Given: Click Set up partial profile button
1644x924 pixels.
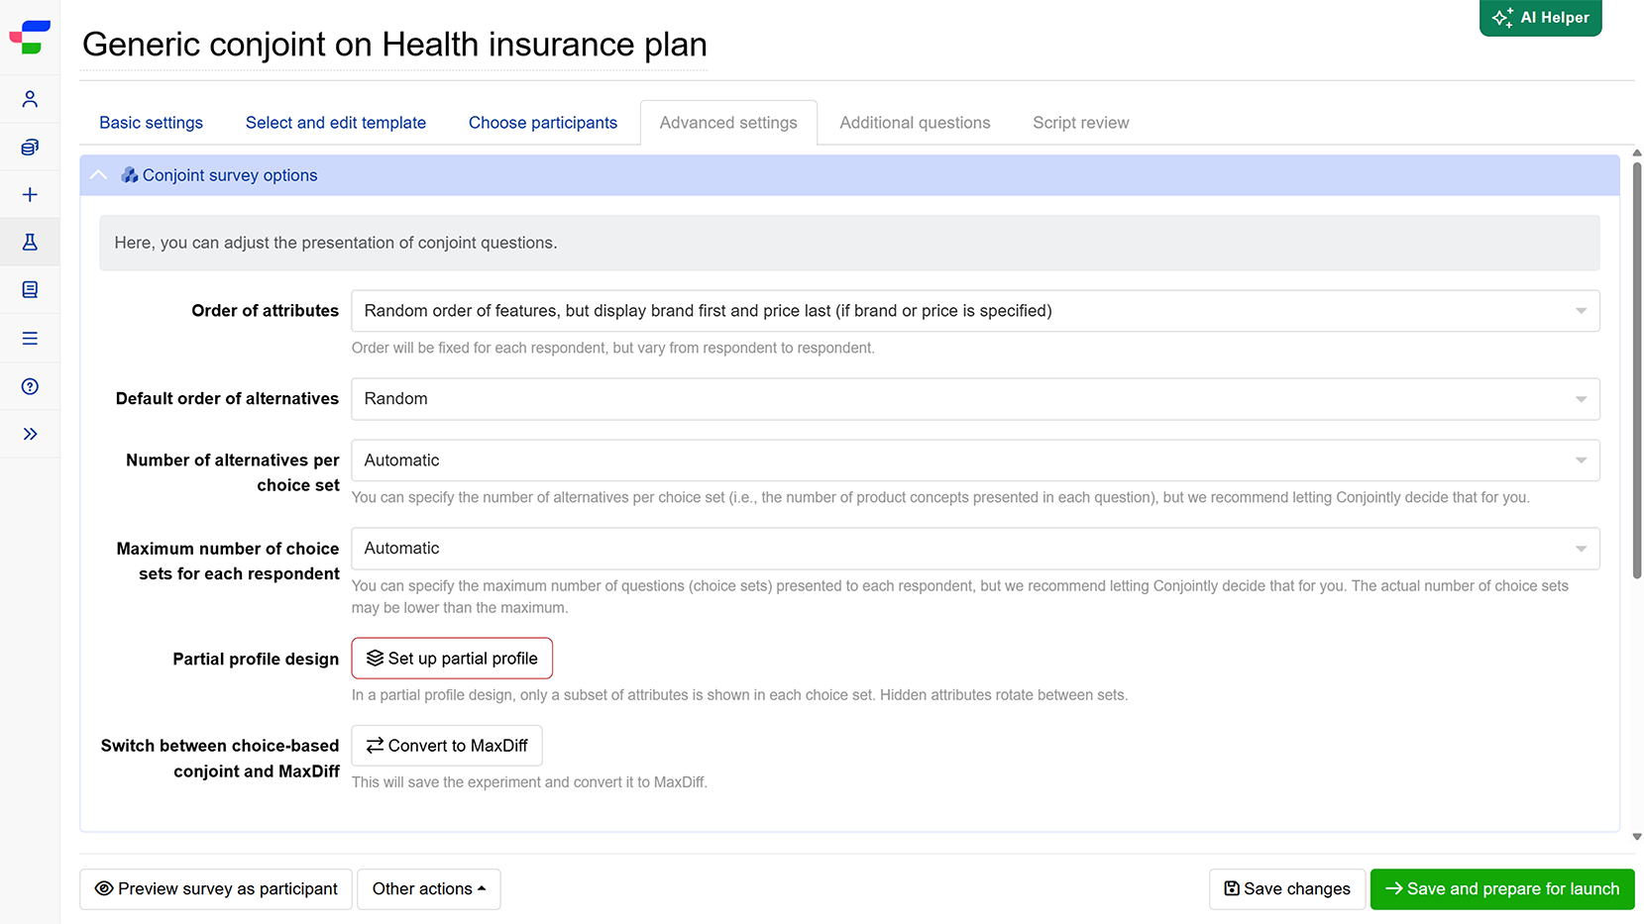Looking at the screenshot, I should [x=452, y=659].
